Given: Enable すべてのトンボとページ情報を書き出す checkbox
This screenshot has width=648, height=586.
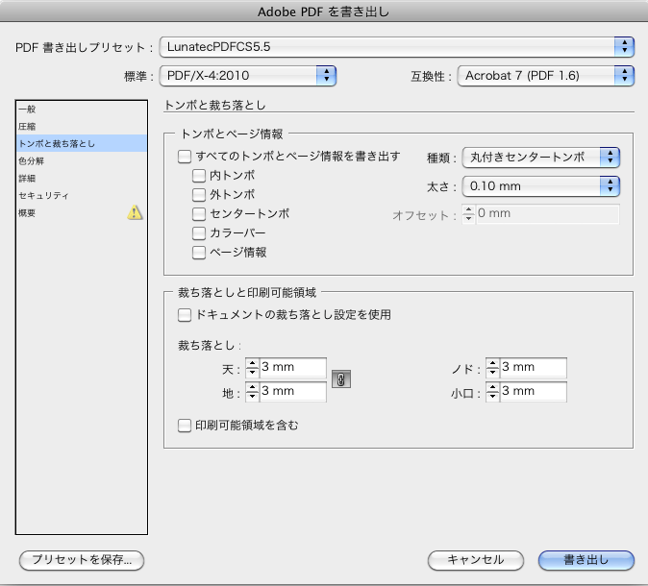Looking at the screenshot, I should (x=185, y=157).
